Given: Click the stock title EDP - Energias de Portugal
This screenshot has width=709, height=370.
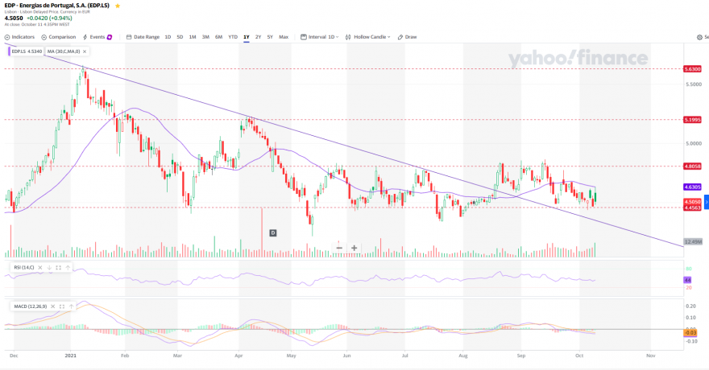Looking at the screenshot, I should [57, 6].
